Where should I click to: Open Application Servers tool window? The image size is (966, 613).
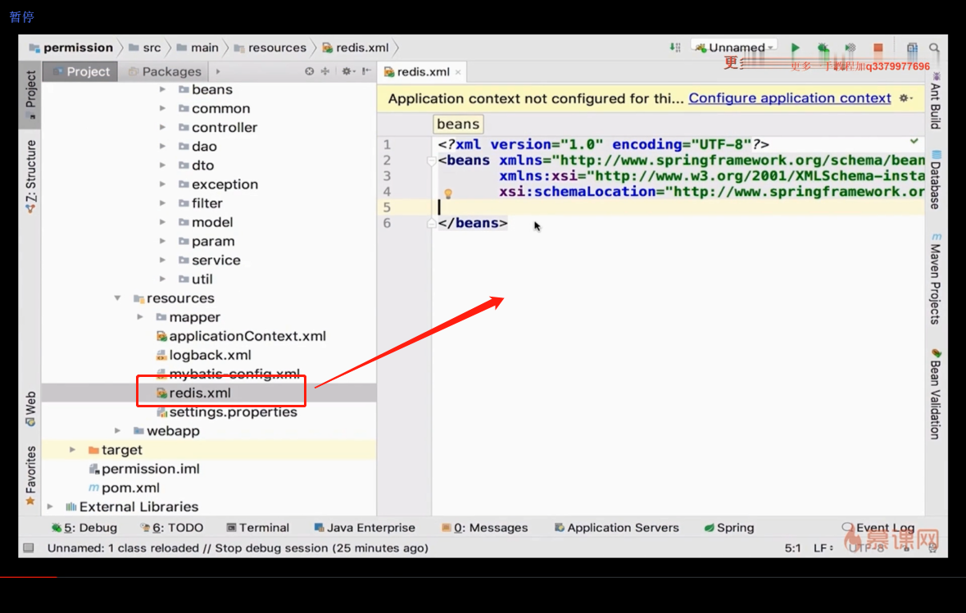pos(617,528)
